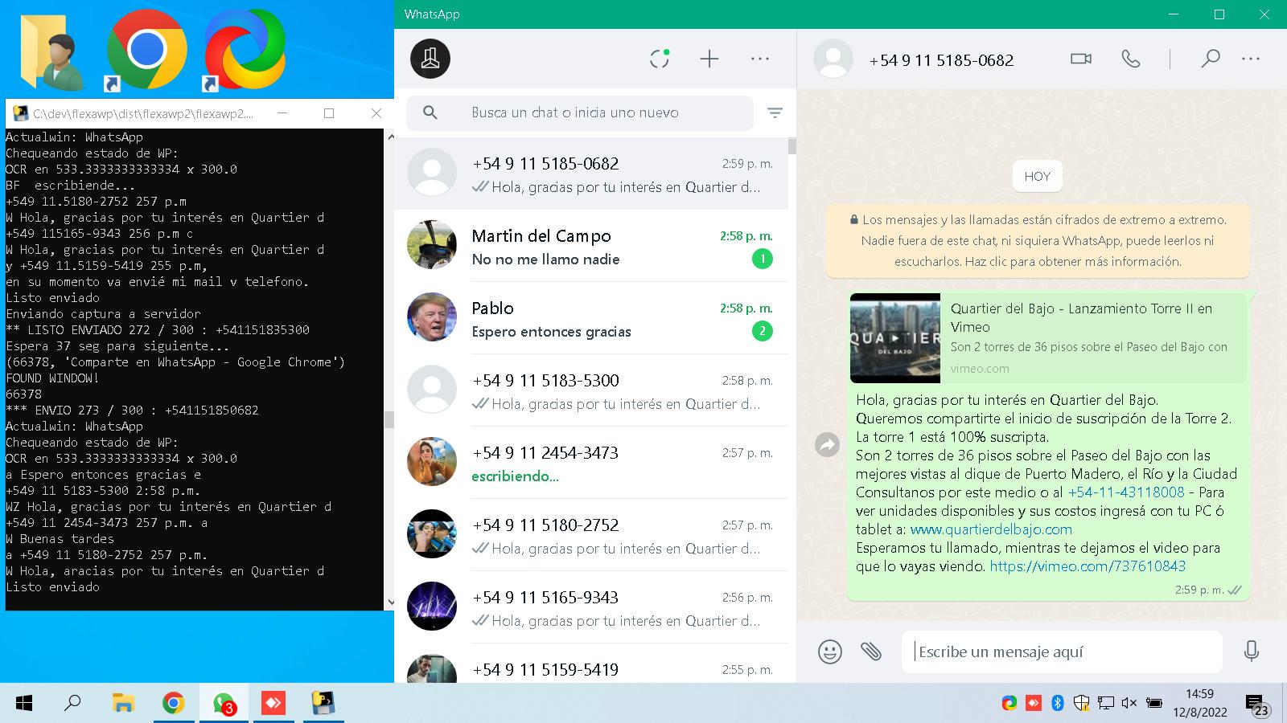
Task: Start a voice call with this contact
Action: point(1131,59)
